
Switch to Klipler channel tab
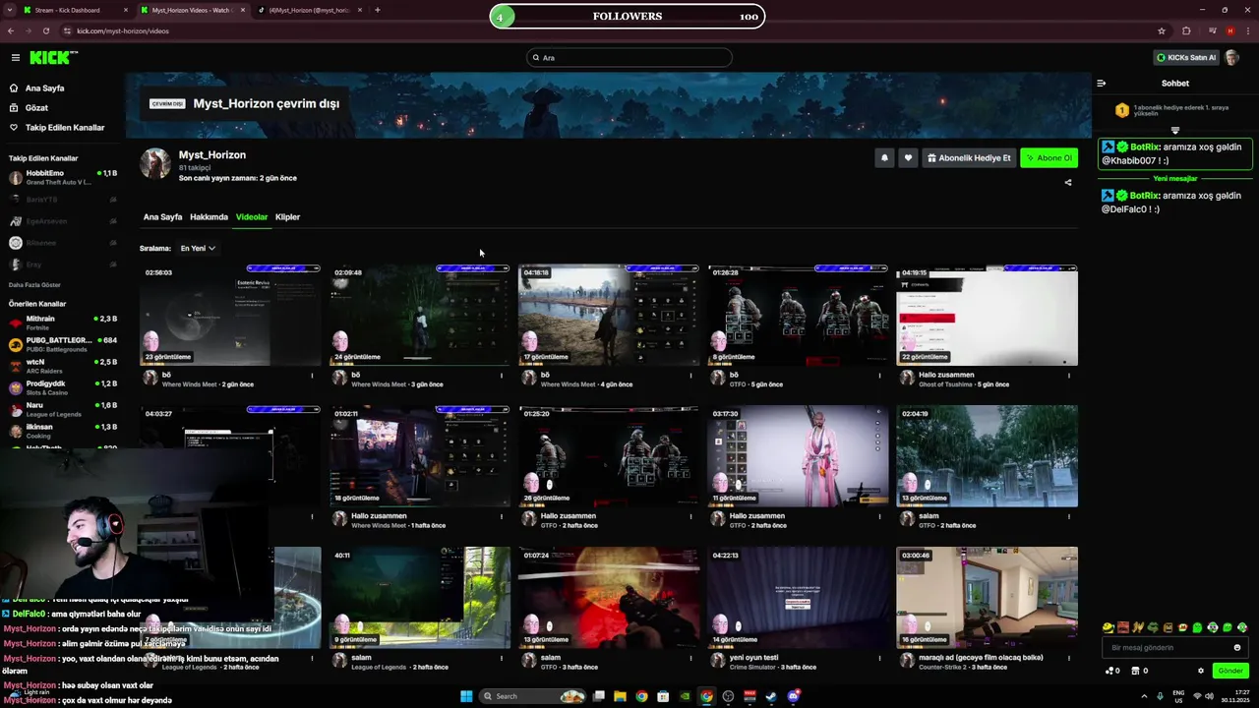287,217
